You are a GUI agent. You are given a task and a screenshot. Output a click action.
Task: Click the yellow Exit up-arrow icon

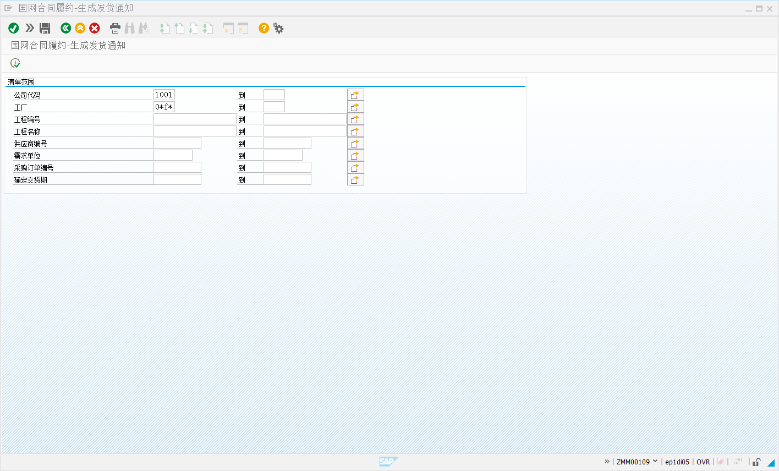click(80, 28)
